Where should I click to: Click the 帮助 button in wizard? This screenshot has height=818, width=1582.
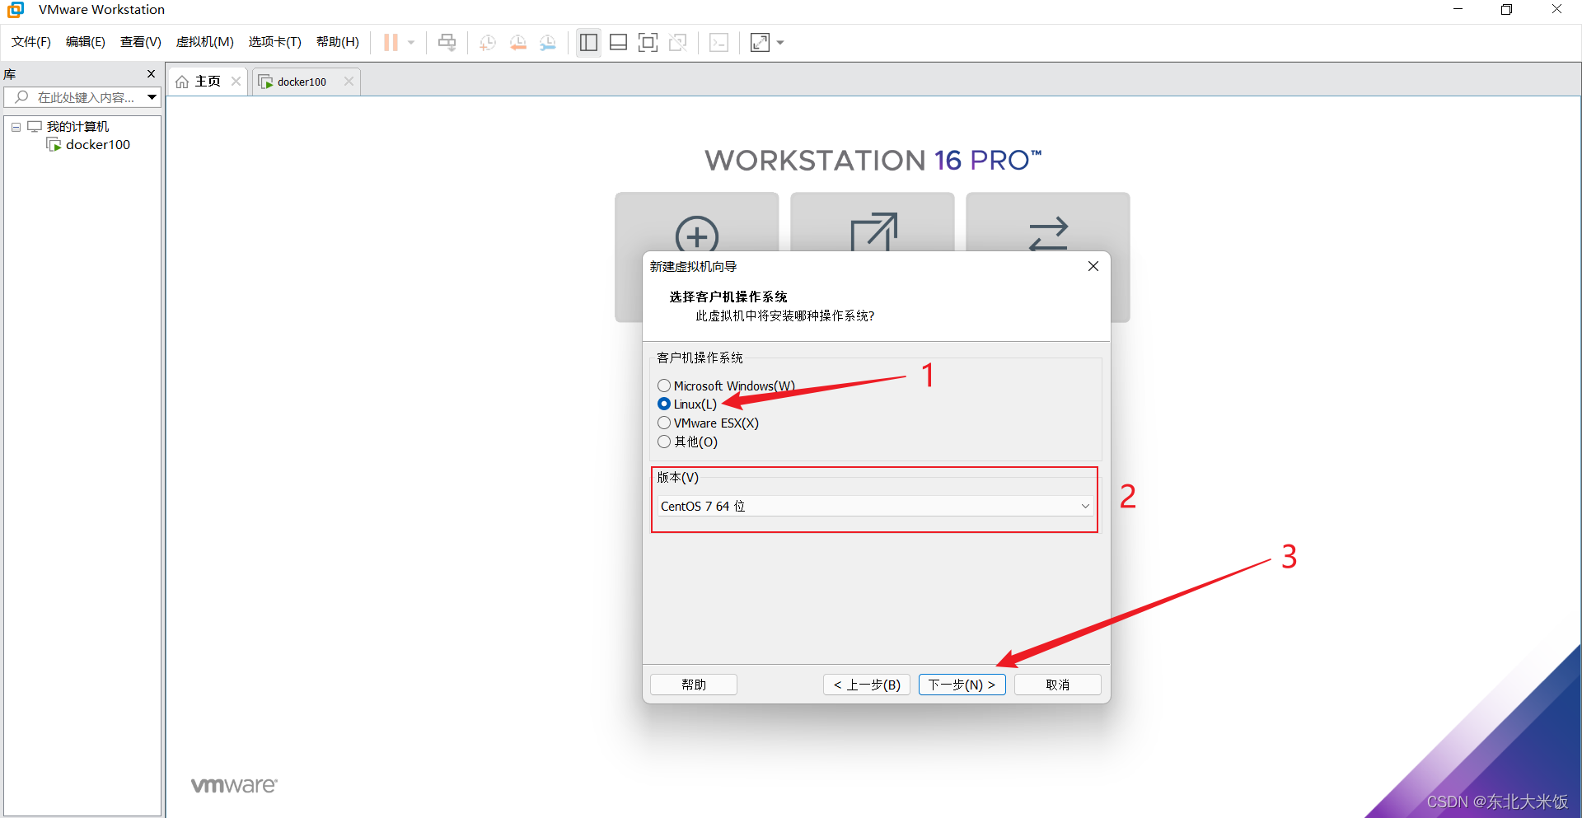tap(694, 685)
